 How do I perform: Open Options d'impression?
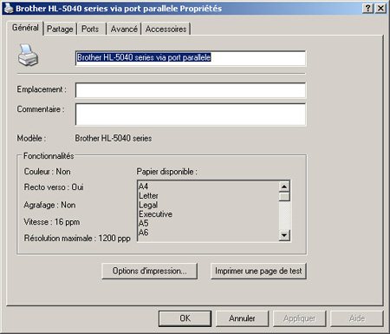(x=150, y=271)
